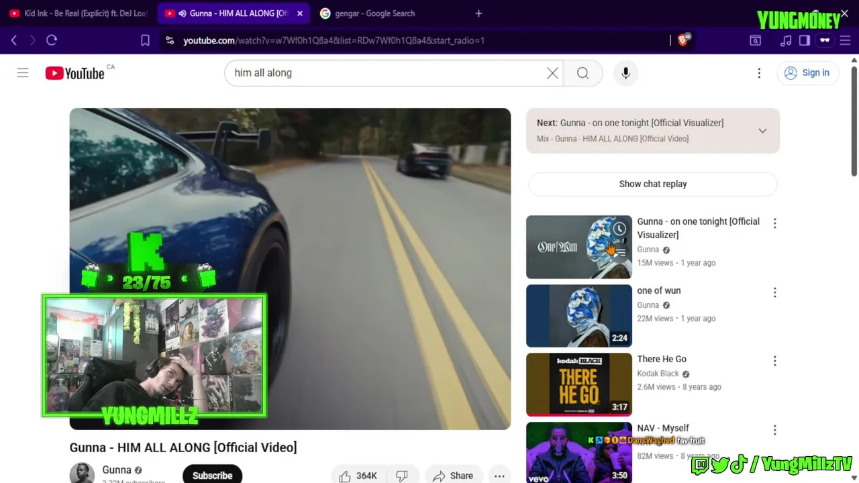Open the tab search icon in the toolbar

tap(755, 40)
